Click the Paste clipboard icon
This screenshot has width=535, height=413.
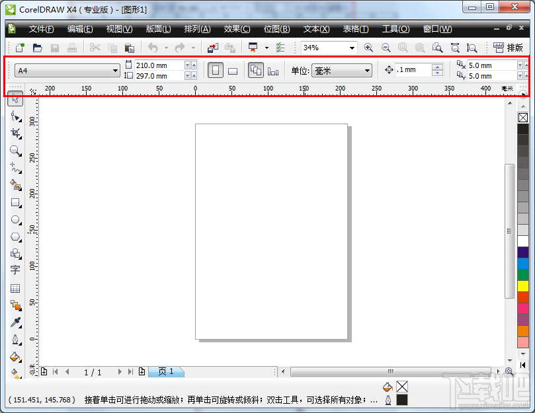pos(130,48)
